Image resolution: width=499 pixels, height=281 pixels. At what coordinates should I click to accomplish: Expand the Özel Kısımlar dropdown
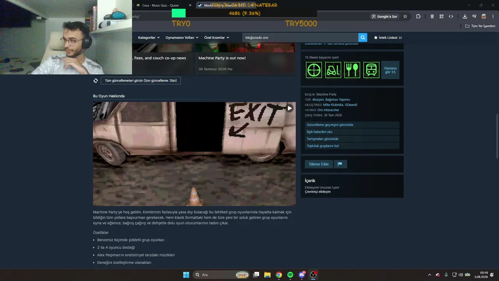pyautogui.click(x=217, y=37)
